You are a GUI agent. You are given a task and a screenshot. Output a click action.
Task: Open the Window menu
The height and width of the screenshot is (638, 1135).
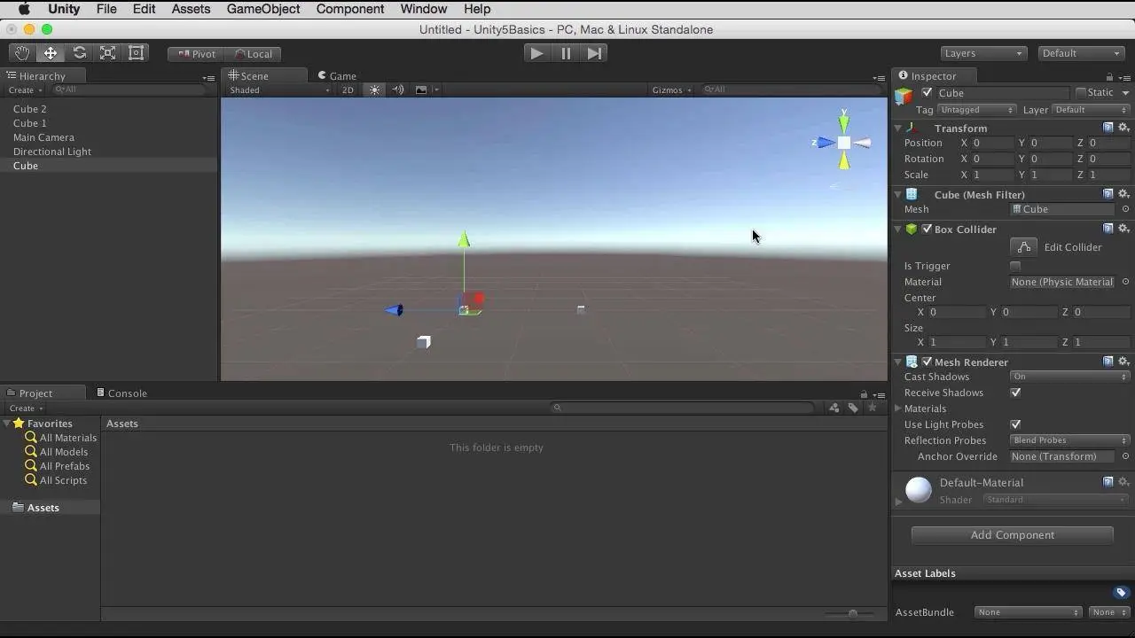[424, 9]
